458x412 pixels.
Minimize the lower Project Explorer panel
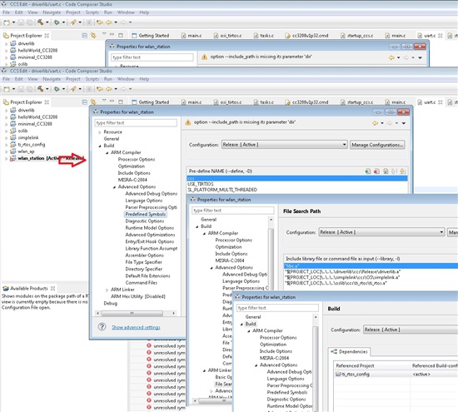[x=112, y=101]
